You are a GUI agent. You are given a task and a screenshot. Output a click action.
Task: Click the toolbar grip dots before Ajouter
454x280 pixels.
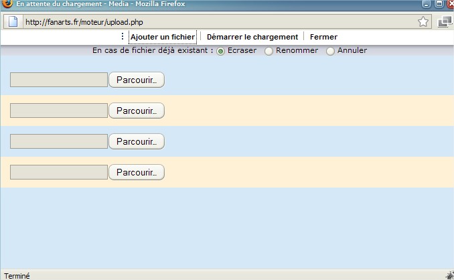point(123,36)
